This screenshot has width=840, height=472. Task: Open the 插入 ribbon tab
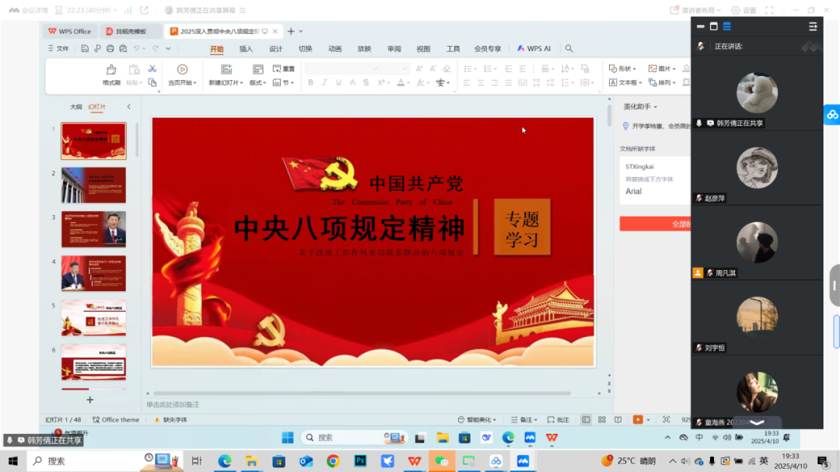click(246, 49)
